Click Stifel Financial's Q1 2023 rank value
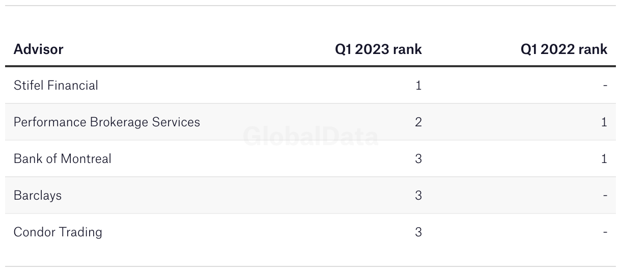The image size is (621, 272). click(418, 85)
